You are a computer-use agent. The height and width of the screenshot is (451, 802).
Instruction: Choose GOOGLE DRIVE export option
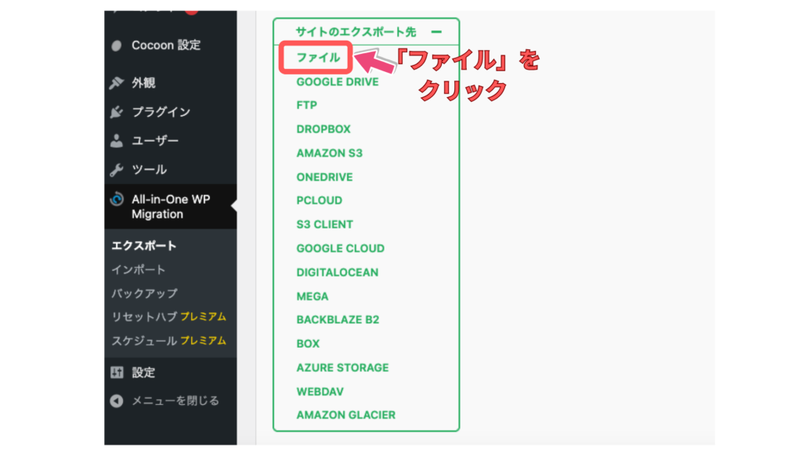tap(337, 81)
